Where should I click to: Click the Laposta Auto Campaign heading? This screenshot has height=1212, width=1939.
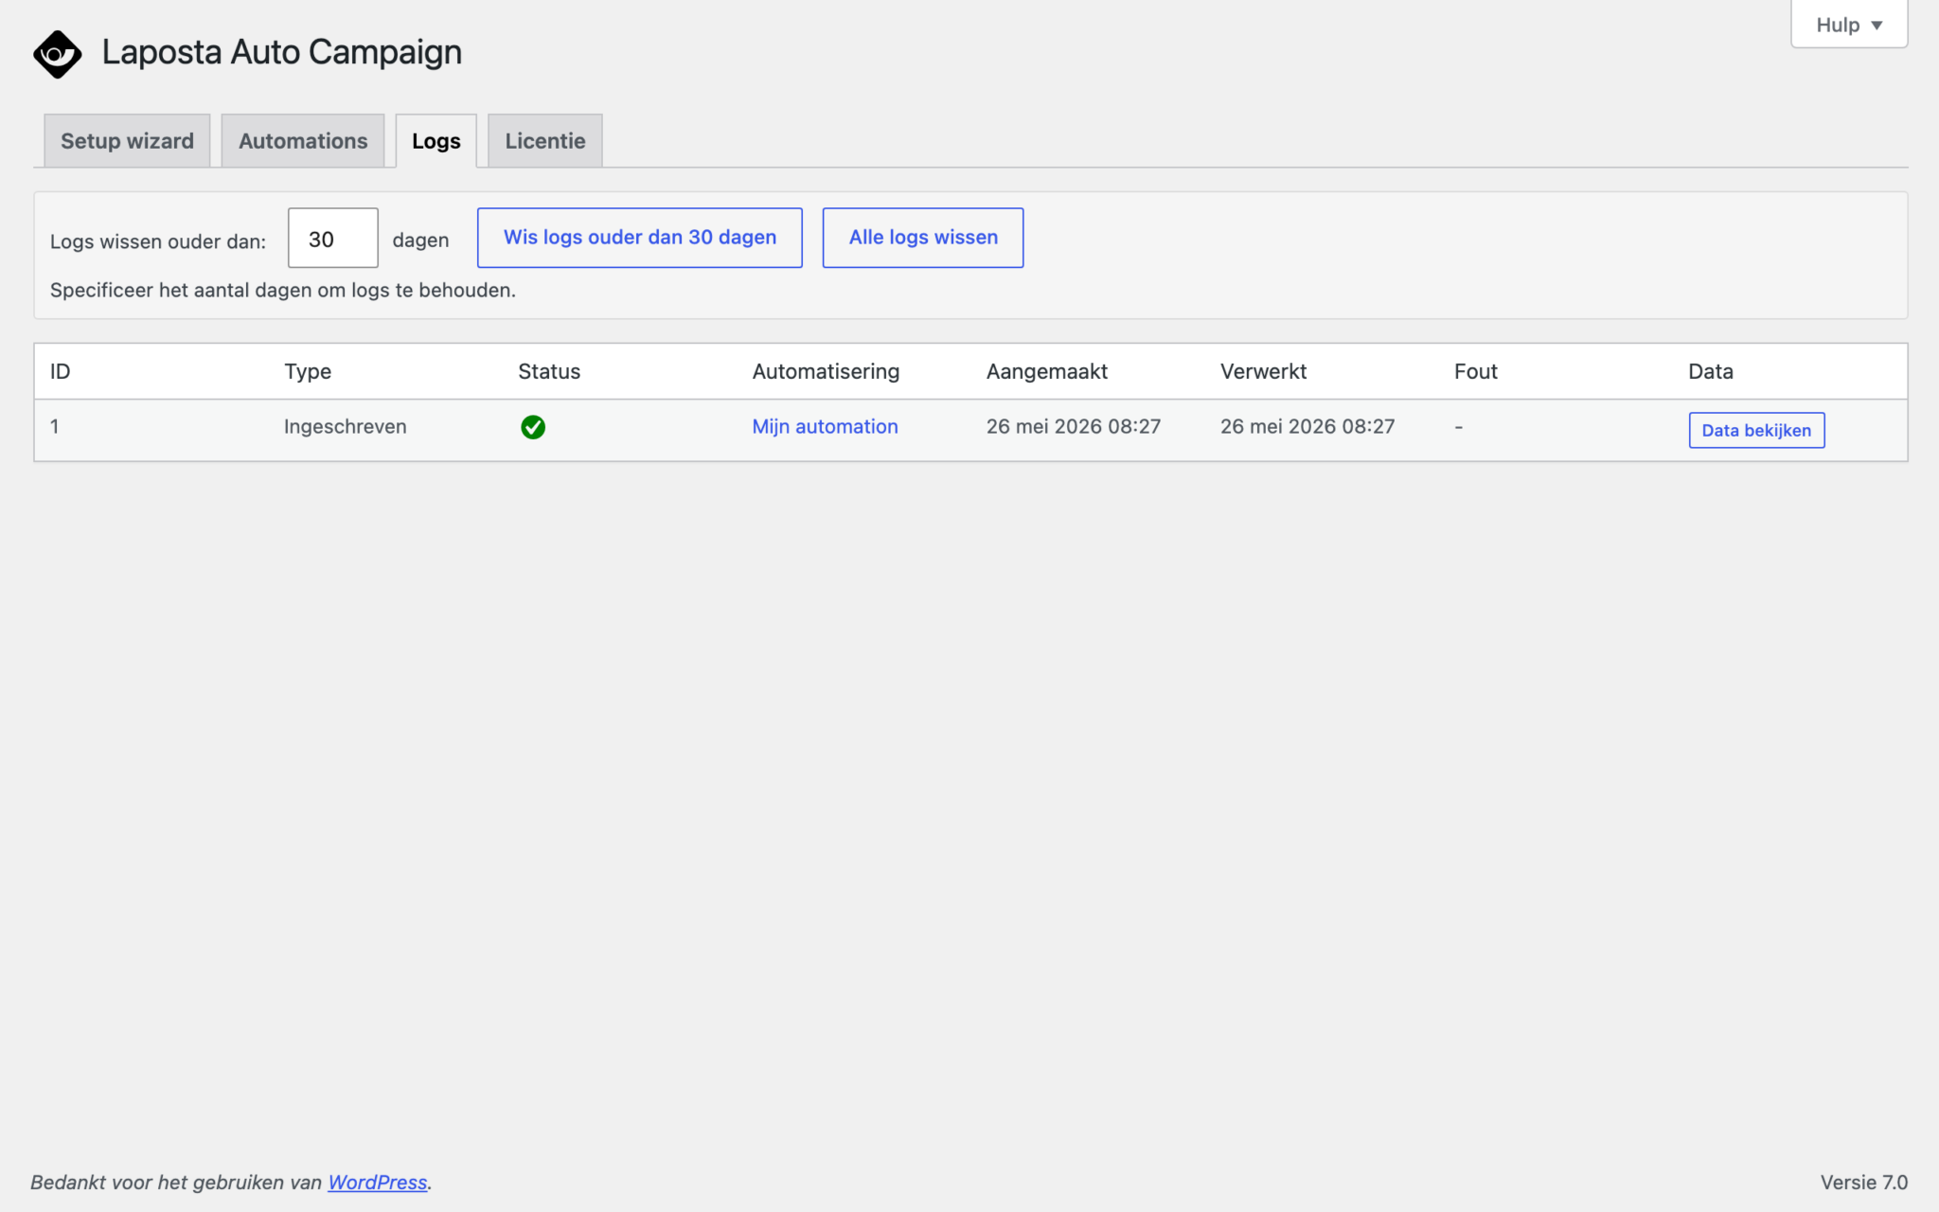(x=282, y=52)
